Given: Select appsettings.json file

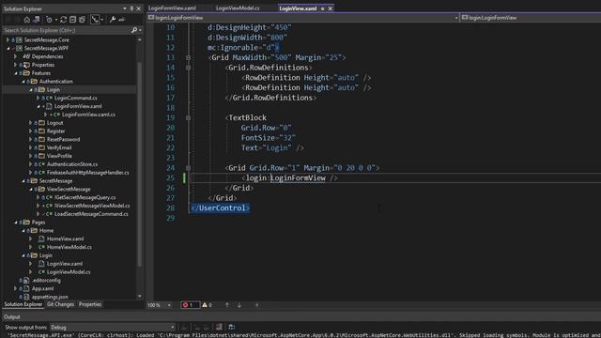Looking at the screenshot, I should tap(50, 297).
